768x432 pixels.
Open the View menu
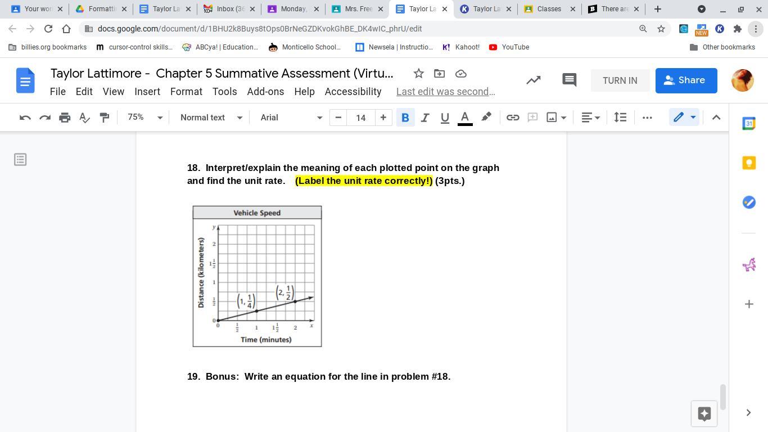click(x=114, y=92)
